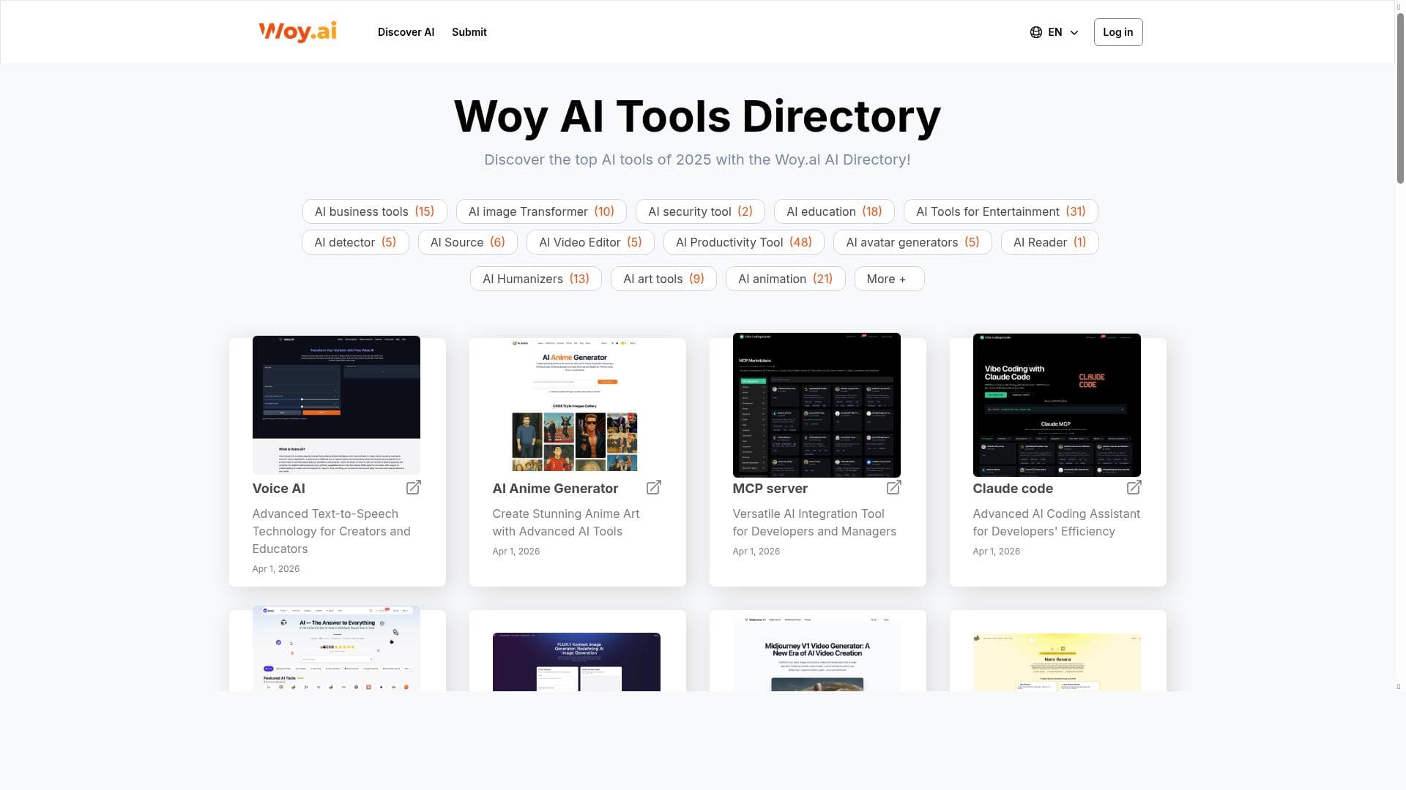1406x790 pixels.
Task: Open the AI Anime Generator title link
Action: coord(555,489)
